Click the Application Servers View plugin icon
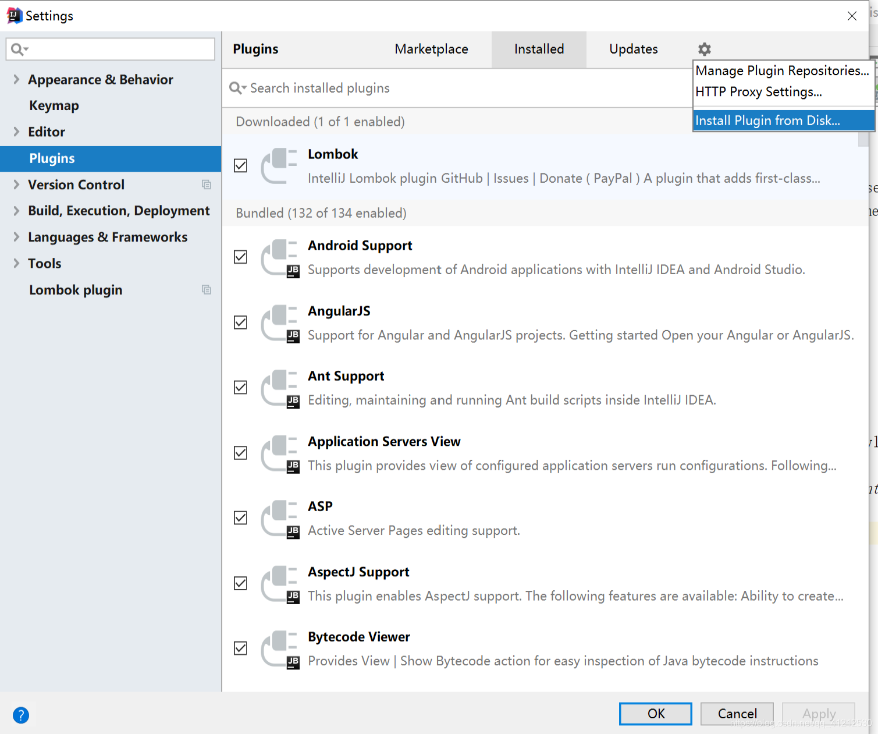Screen dimensions: 878x734 tap(280, 453)
